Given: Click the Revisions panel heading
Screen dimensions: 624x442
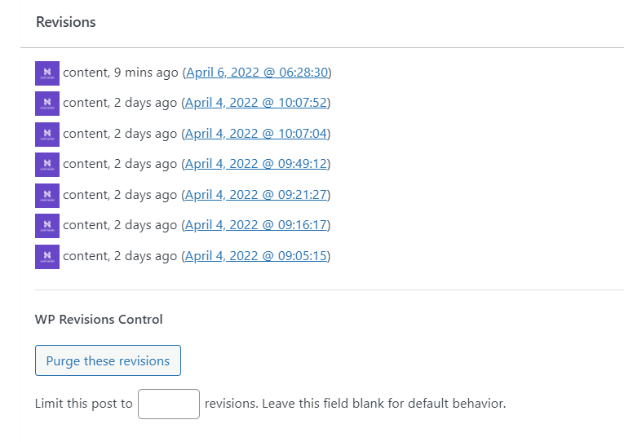Looking at the screenshot, I should point(66,22).
